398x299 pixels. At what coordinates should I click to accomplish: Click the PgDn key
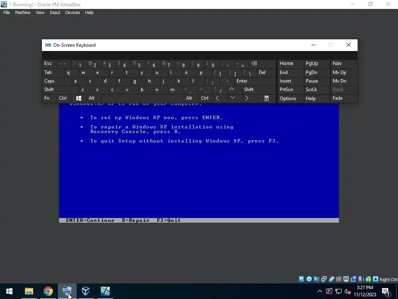pyautogui.click(x=316, y=72)
